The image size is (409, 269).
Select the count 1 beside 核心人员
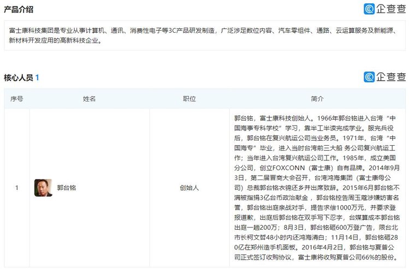point(37,77)
